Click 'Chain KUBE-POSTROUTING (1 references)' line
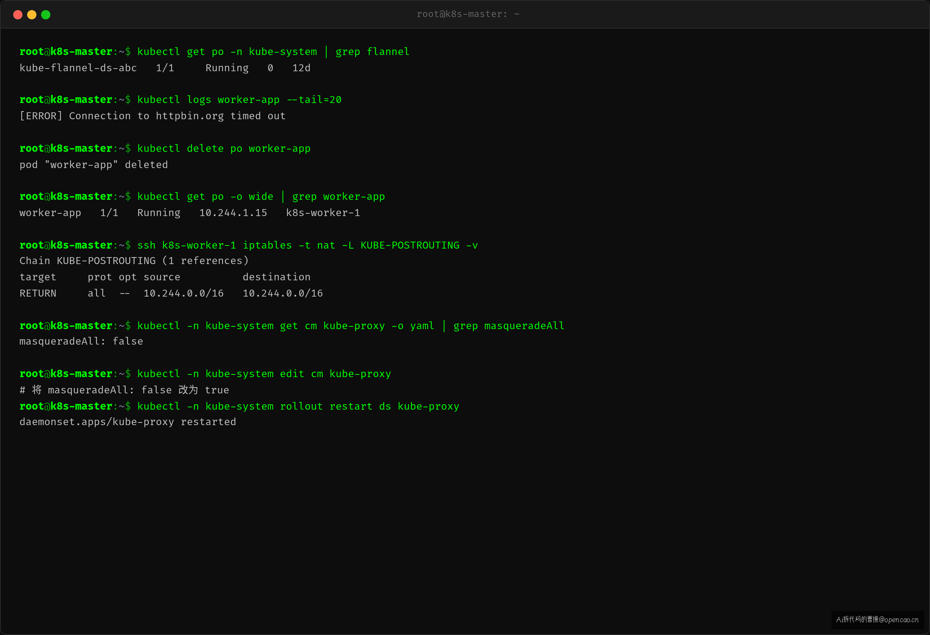 coord(134,261)
